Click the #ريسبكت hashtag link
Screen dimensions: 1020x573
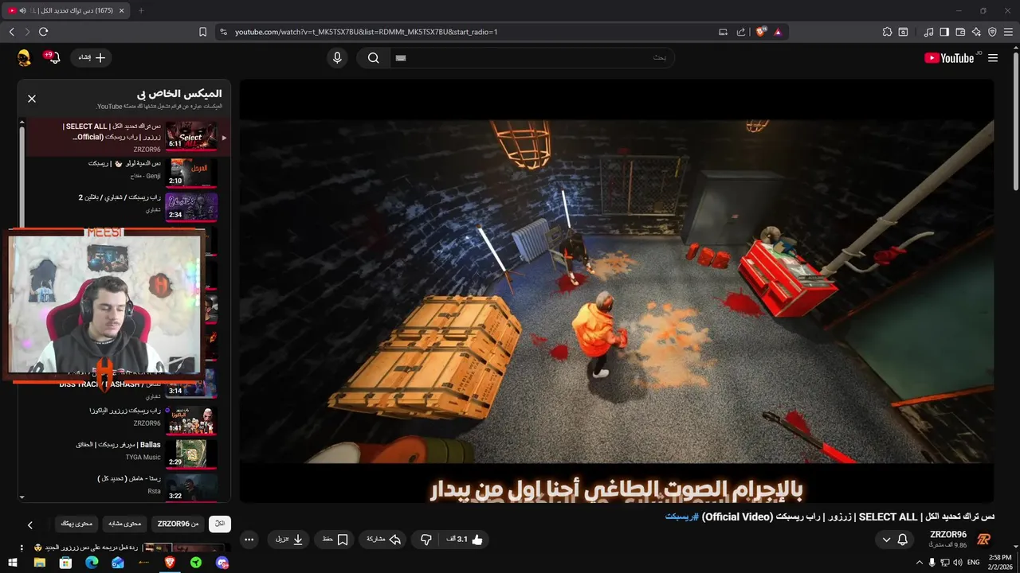click(682, 517)
